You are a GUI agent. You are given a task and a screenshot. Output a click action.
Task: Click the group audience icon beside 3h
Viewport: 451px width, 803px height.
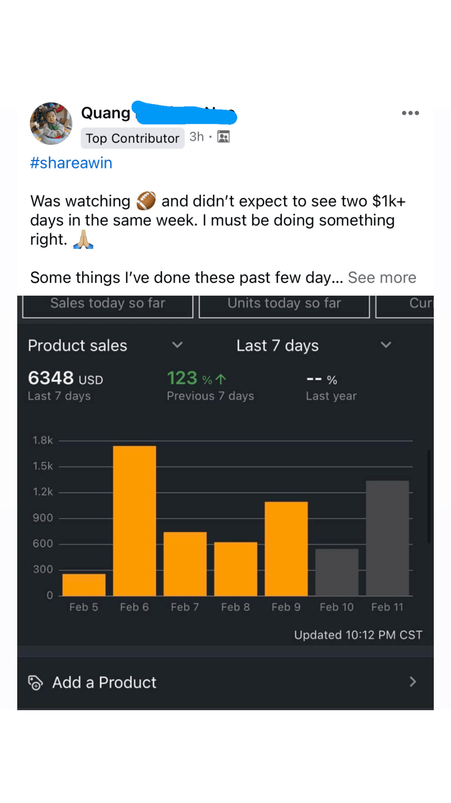tap(224, 137)
